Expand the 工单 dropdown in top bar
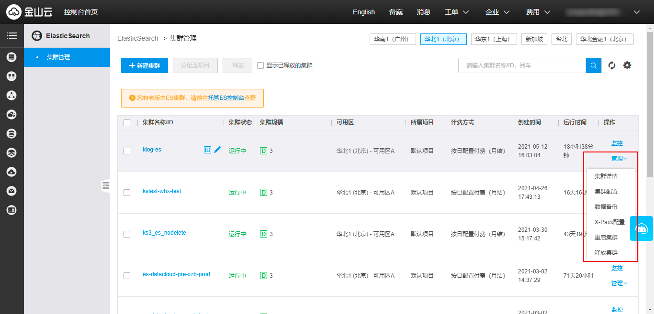This screenshot has width=654, height=314. (x=456, y=12)
